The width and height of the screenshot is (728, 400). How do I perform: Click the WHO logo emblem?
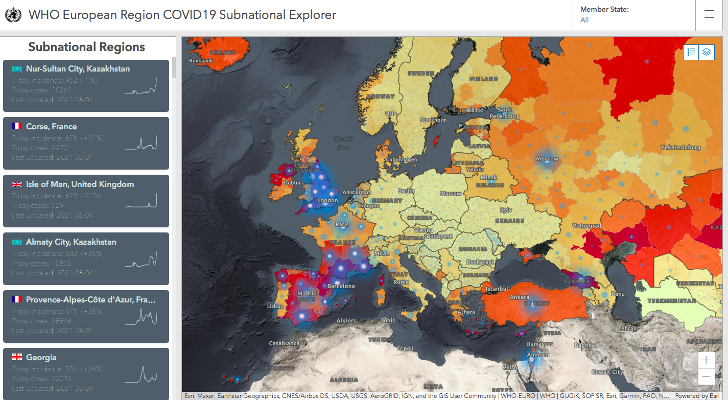point(13,15)
